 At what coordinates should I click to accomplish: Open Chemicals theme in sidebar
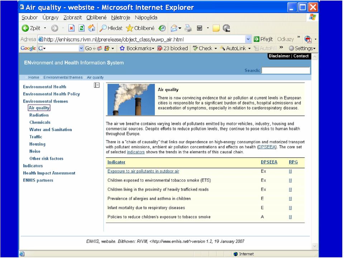click(x=40, y=122)
